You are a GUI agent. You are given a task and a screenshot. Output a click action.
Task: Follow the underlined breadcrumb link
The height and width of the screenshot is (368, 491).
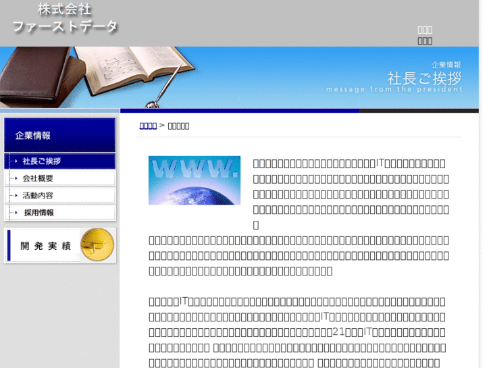(x=148, y=126)
